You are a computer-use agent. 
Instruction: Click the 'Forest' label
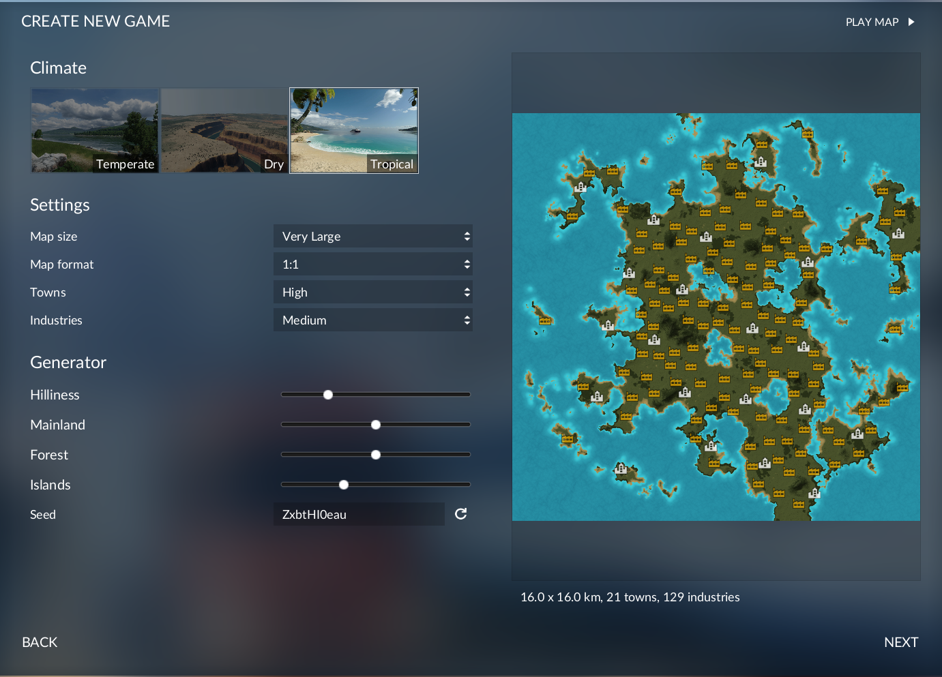[49, 455]
